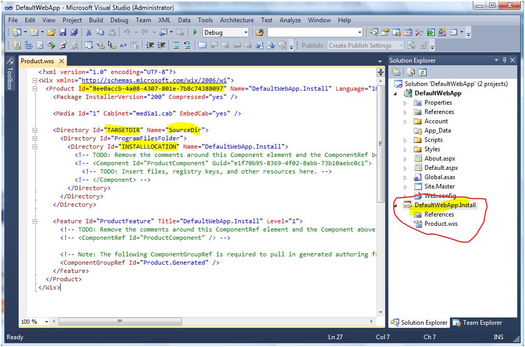525x347 pixels.
Task: Click the editor horizontal scrollbar thumb
Action: pyautogui.click(x=120, y=322)
